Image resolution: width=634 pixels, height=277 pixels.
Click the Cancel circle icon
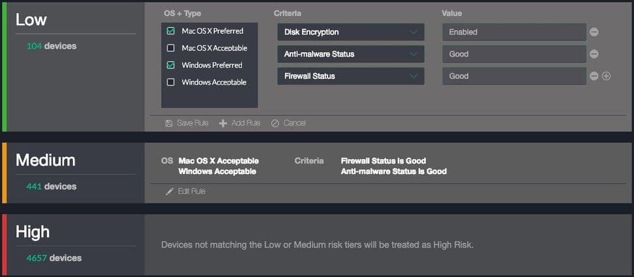[275, 123]
